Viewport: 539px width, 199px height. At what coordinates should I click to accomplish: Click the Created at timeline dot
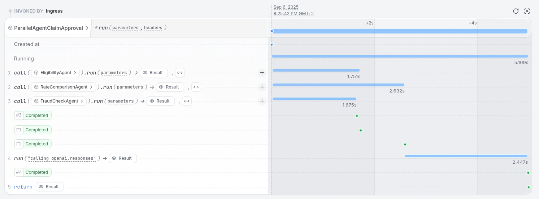coord(272,45)
